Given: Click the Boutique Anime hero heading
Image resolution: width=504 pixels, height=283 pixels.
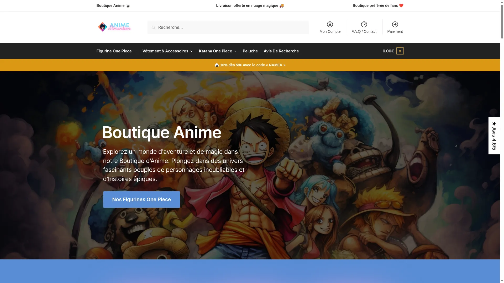Looking at the screenshot, I should (162, 132).
